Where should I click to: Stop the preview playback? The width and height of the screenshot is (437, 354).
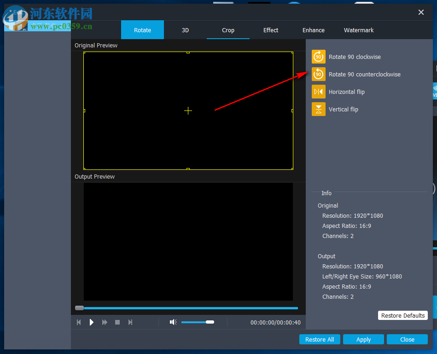click(x=117, y=322)
